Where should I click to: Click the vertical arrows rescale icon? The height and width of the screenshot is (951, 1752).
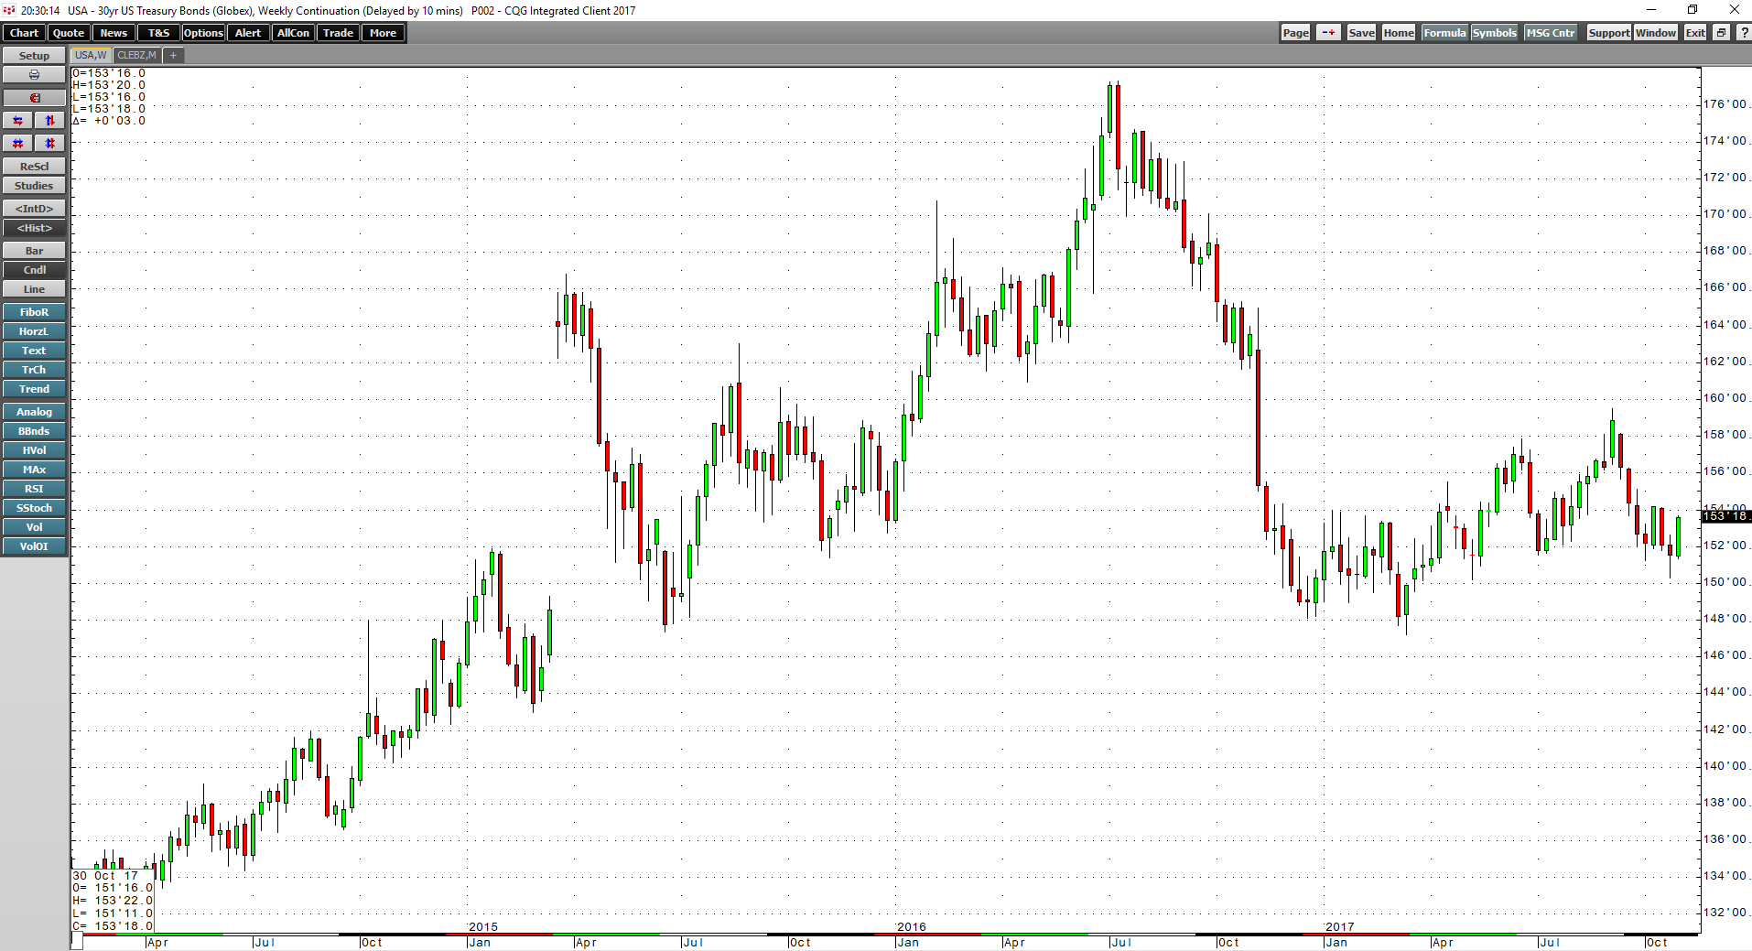coord(49,120)
